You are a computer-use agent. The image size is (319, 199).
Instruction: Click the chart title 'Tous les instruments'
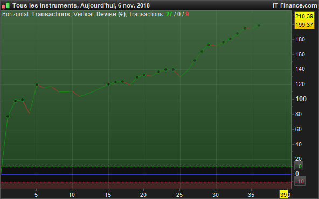(45, 5)
